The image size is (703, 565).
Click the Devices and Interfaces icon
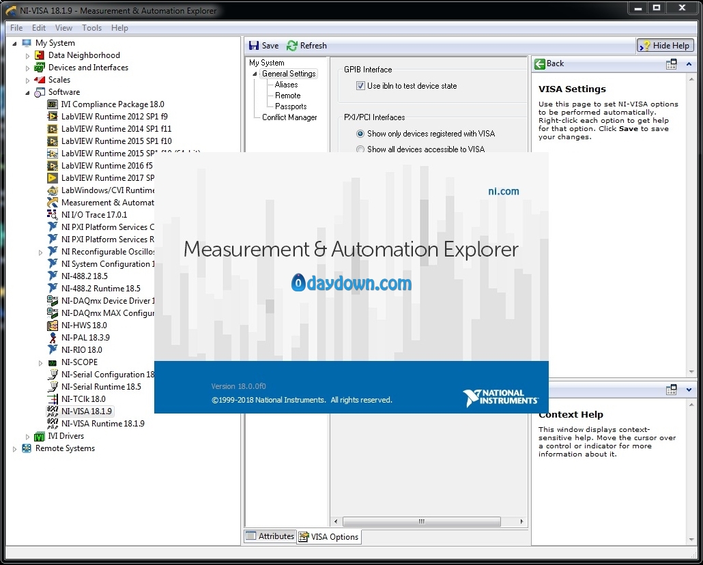40,68
